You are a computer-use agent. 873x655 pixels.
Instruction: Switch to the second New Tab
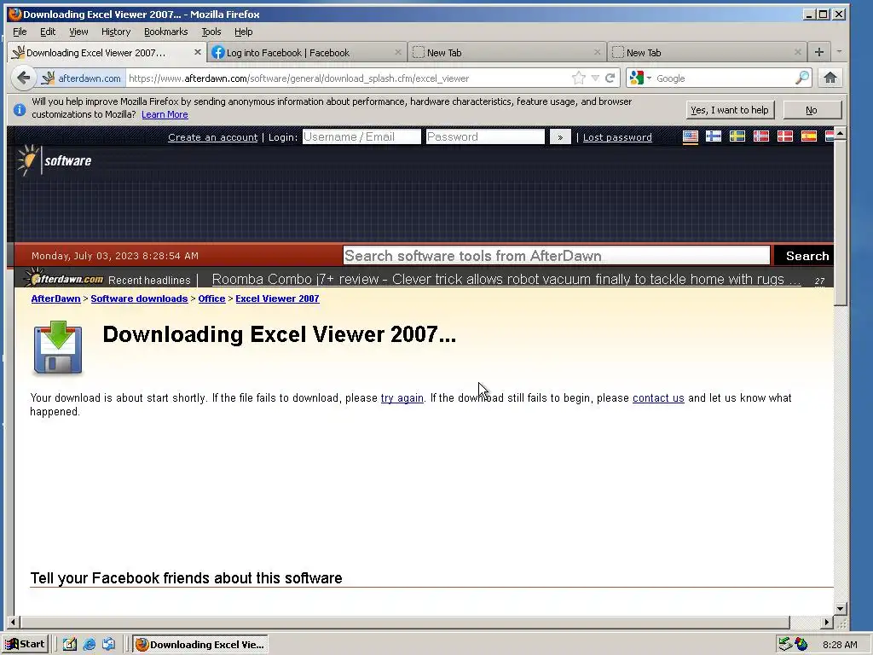(705, 52)
